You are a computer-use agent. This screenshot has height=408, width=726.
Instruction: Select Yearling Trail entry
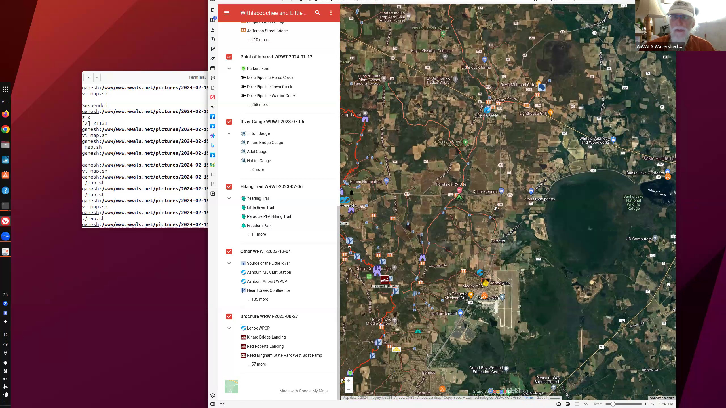(x=258, y=198)
